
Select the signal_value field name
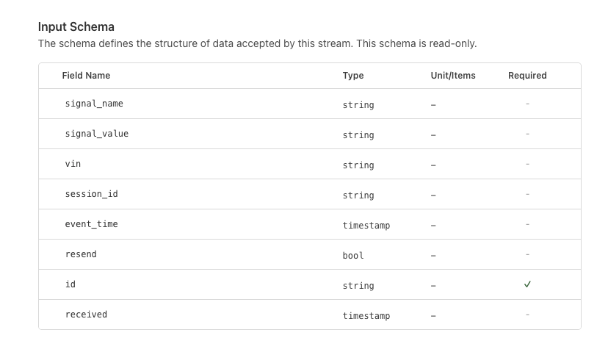point(97,134)
